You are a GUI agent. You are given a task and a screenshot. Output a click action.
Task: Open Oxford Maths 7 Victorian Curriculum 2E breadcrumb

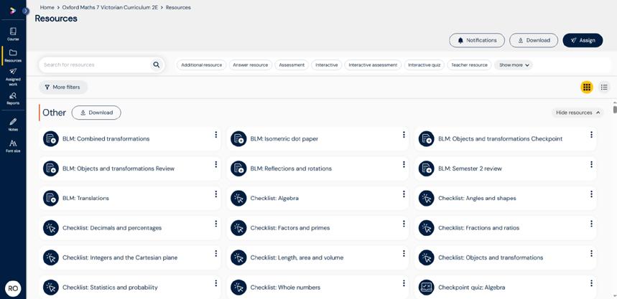110,7
